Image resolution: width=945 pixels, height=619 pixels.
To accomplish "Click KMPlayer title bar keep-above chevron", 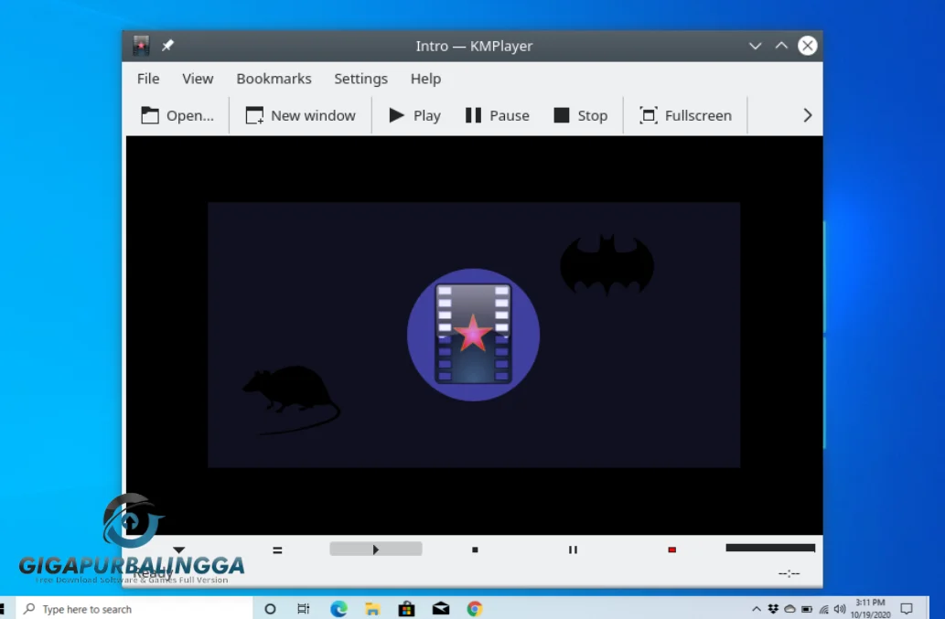I will click(x=781, y=46).
